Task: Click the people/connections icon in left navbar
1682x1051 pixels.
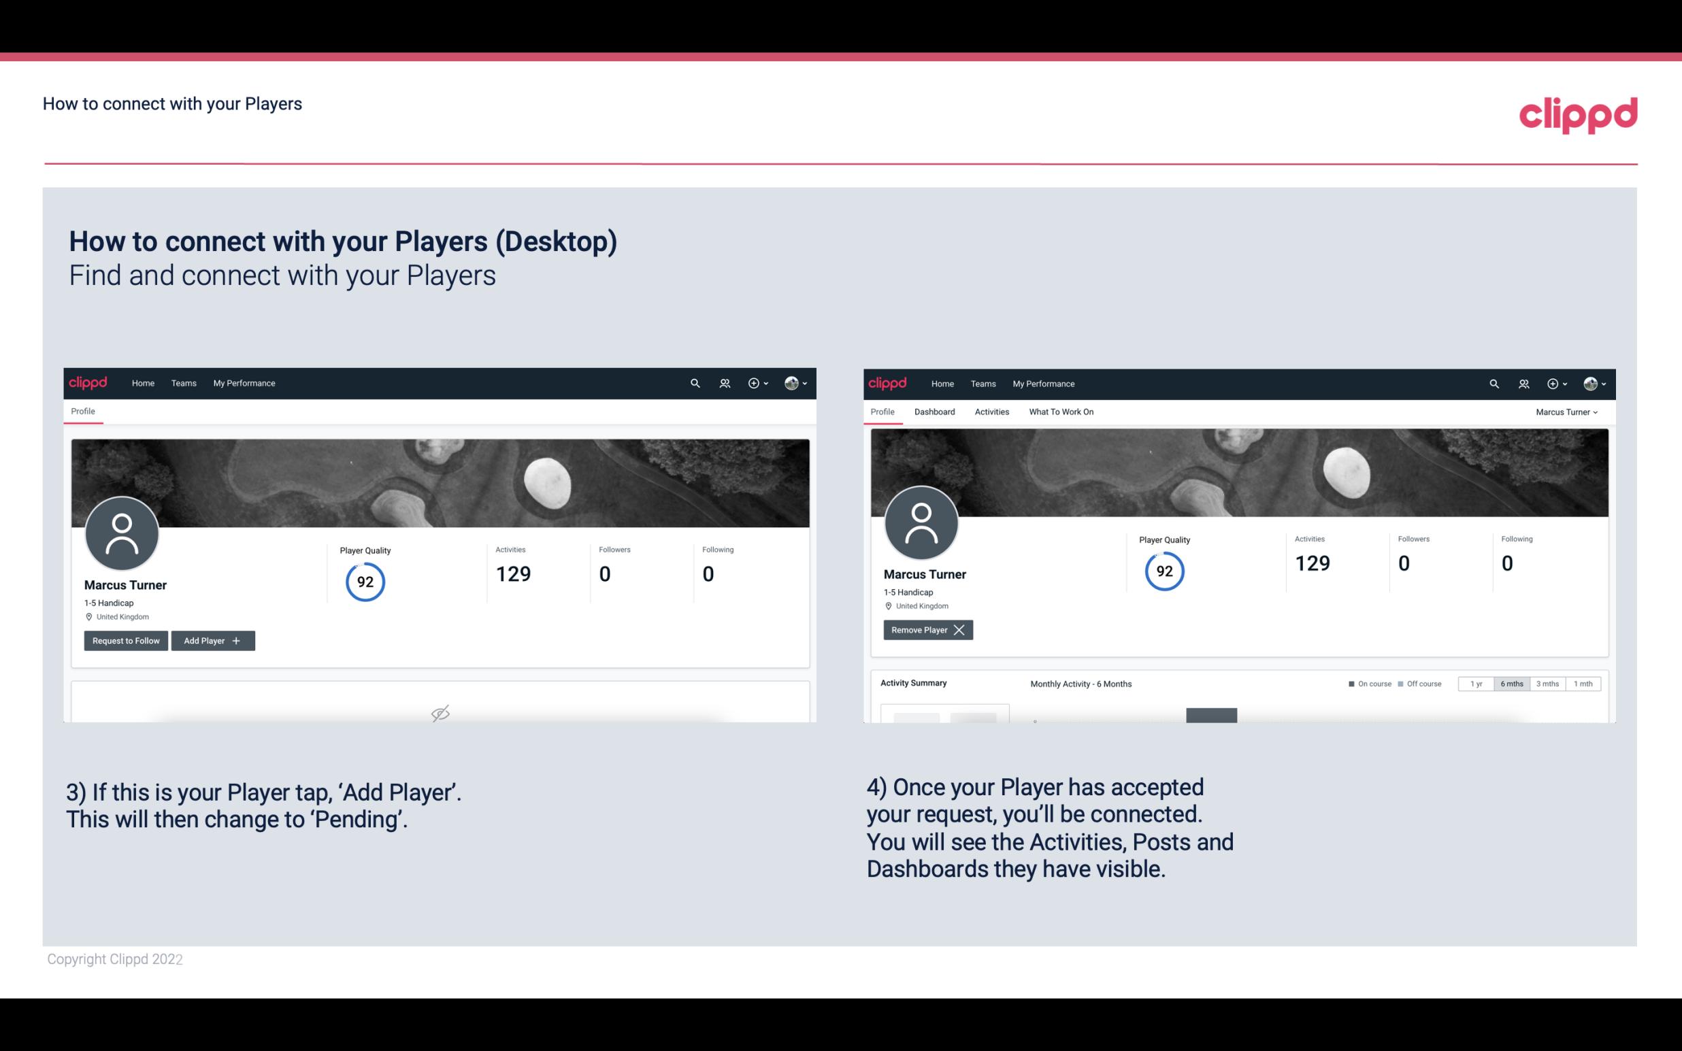Action: pyautogui.click(x=723, y=384)
